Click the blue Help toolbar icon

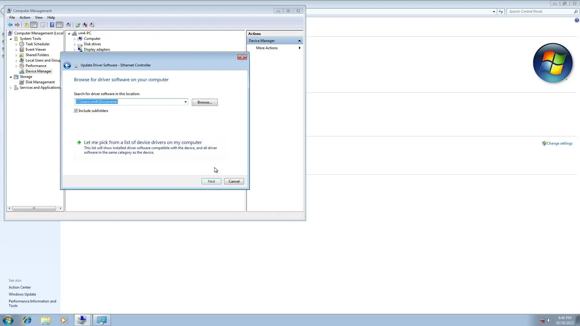coord(52,25)
